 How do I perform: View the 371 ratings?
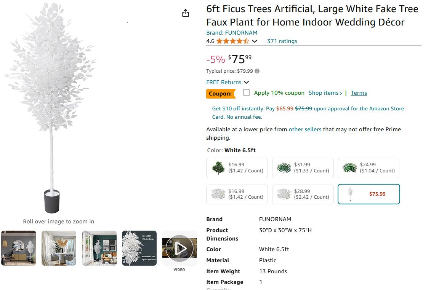point(282,41)
